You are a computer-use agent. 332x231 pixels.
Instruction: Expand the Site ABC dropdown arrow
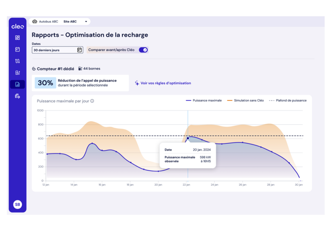pyautogui.click(x=86, y=22)
